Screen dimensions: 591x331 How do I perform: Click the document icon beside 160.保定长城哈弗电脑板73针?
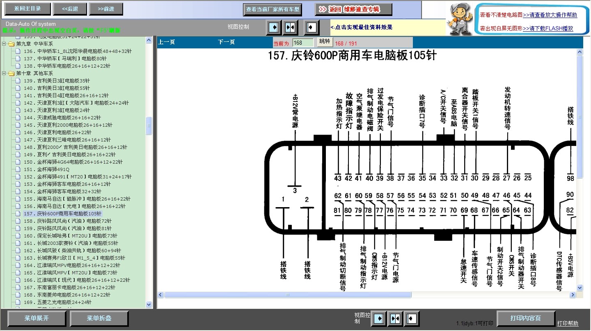[18, 236]
